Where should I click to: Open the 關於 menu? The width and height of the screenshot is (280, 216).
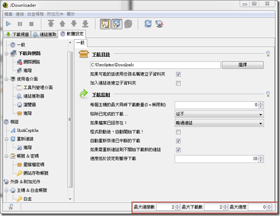coord(71,14)
